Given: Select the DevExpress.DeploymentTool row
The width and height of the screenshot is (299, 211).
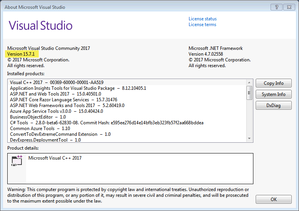Looking at the screenshot, I should (128, 140).
